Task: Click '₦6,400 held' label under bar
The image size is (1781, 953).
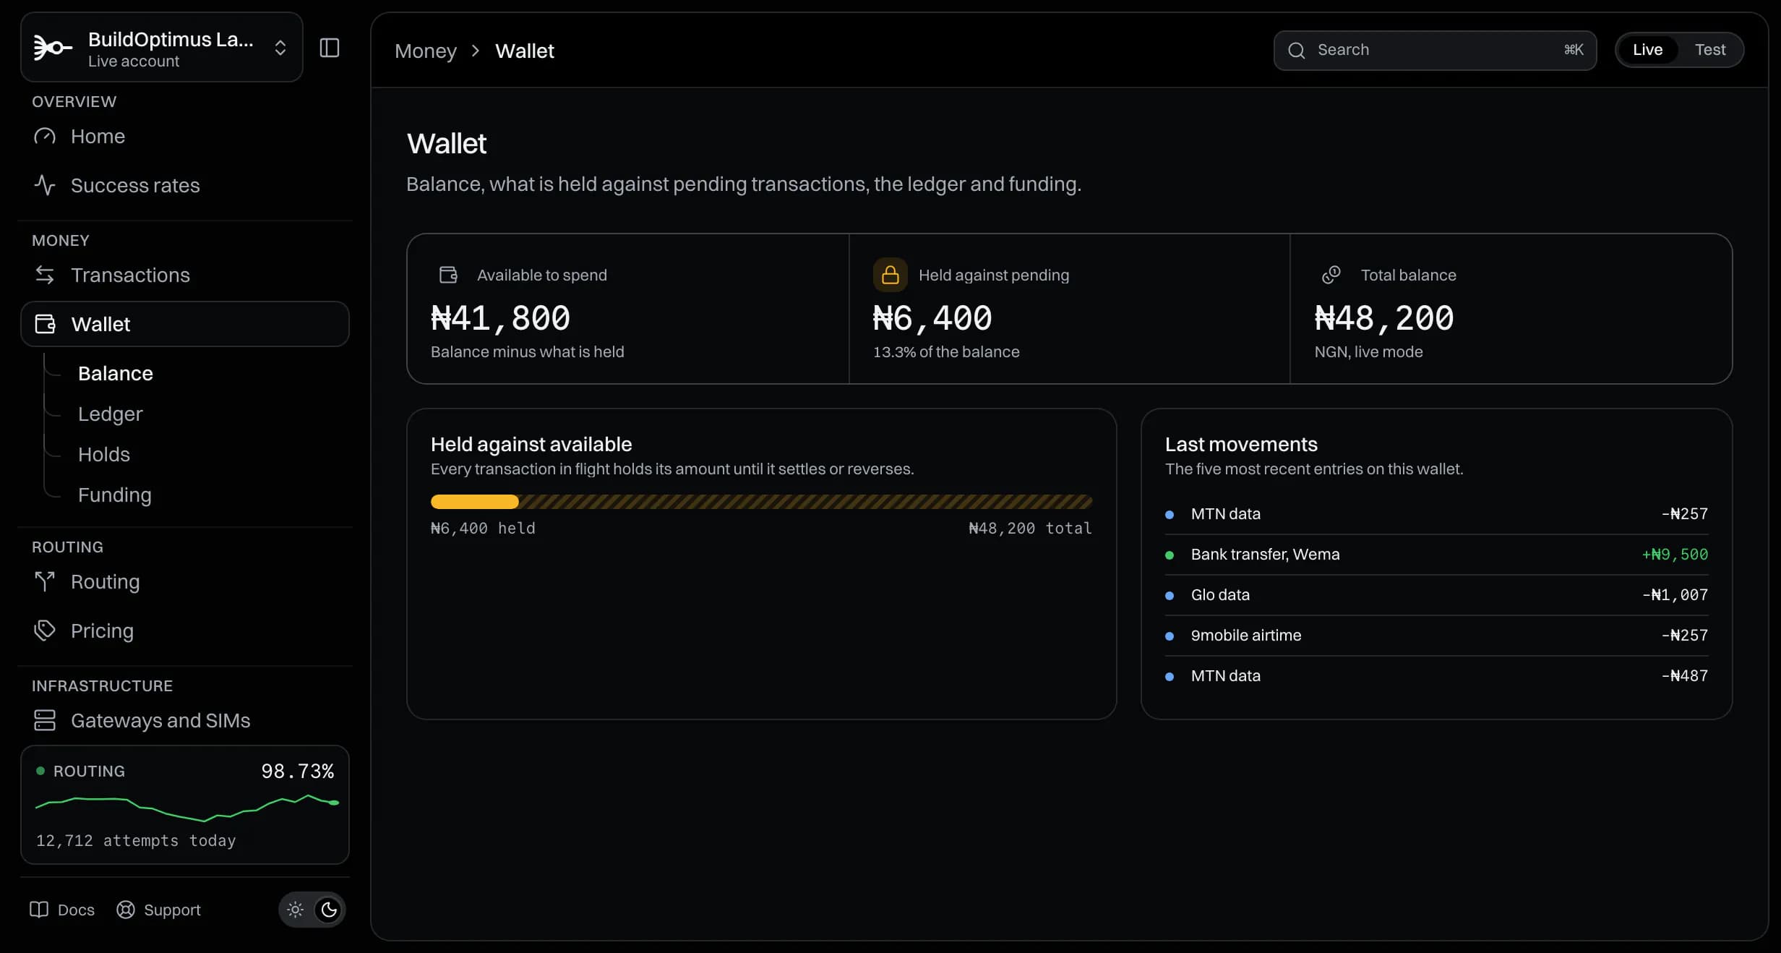Action: pyautogui.click(x=483, y=529)
